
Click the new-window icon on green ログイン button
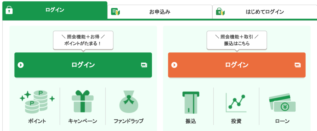pos(144,65)
